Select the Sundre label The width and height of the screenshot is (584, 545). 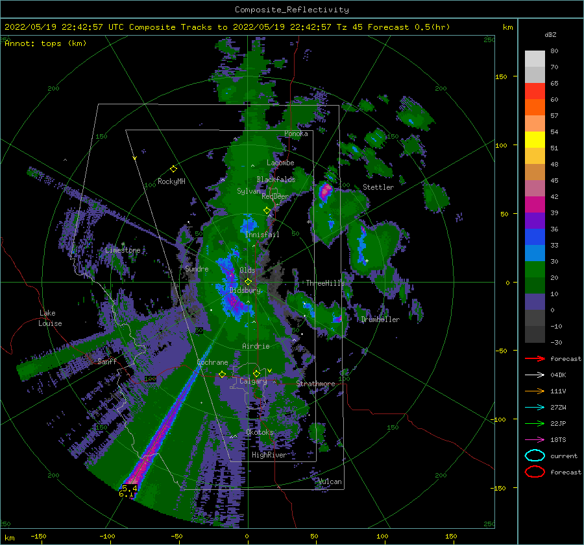(197, 268)
